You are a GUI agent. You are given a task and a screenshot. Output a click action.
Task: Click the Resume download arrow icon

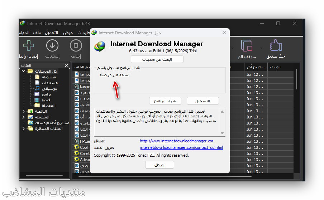click(52, 45)
